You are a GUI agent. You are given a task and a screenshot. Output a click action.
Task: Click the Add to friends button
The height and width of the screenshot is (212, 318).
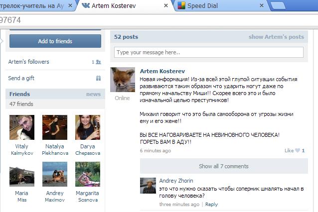(55, 41)
